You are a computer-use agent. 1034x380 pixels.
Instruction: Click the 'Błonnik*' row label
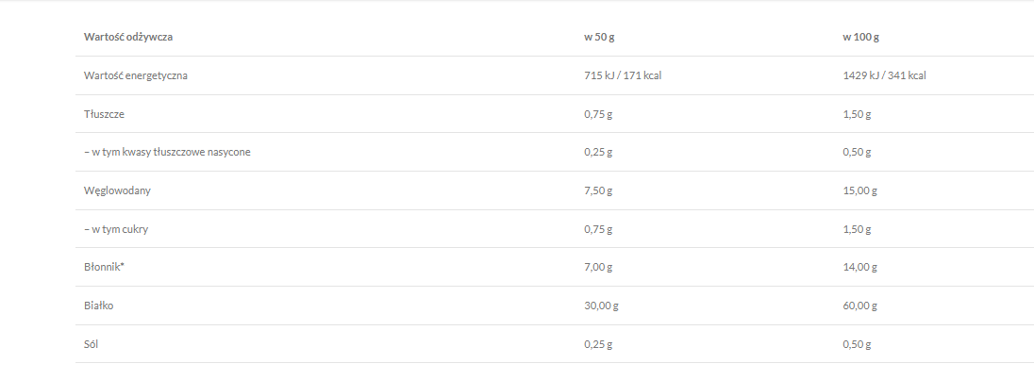tap(105, 268)
